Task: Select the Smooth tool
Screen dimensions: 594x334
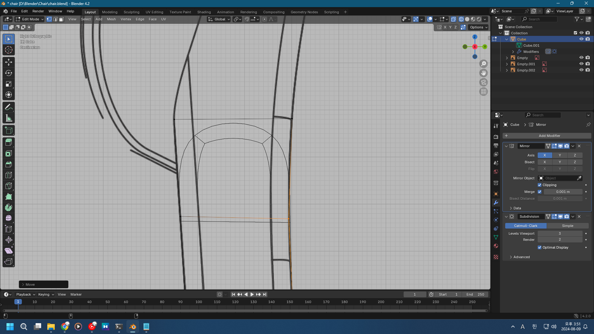Action: pos(9,218)
